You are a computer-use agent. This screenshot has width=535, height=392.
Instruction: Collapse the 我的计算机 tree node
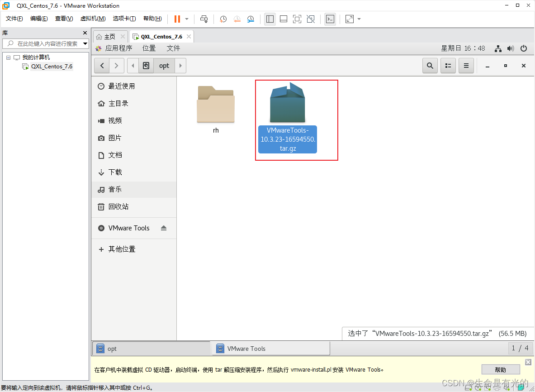click(8, 57)
